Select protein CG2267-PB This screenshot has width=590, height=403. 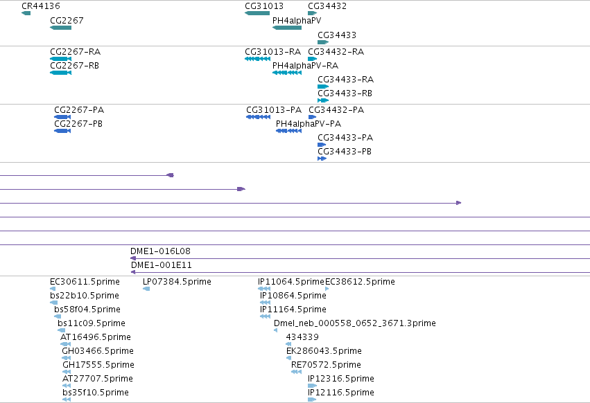click(62, 131)
